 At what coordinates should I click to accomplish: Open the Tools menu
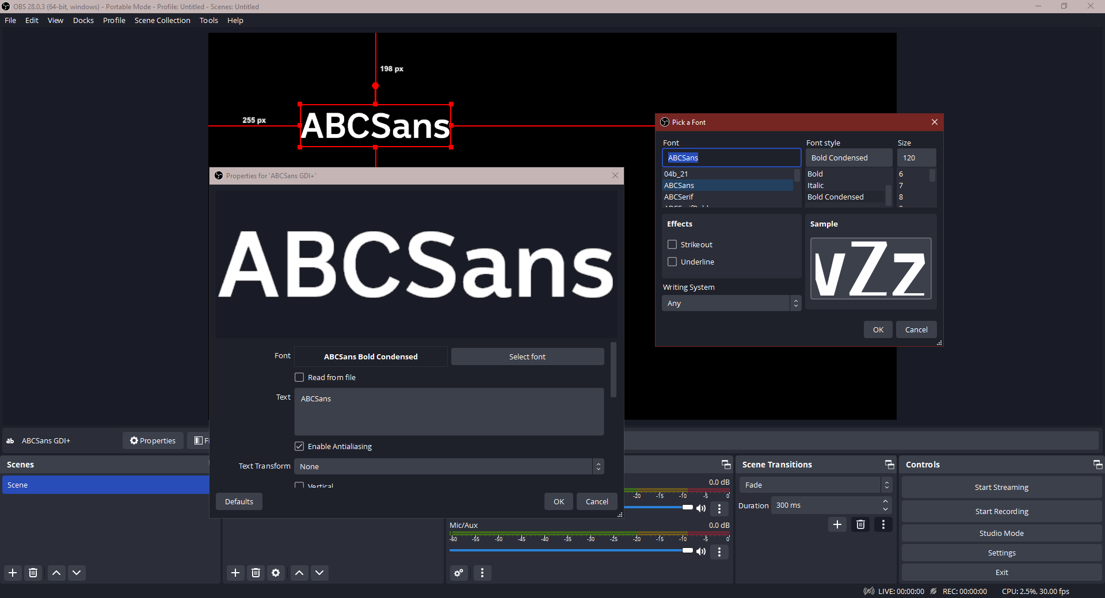tap(209, 20)
